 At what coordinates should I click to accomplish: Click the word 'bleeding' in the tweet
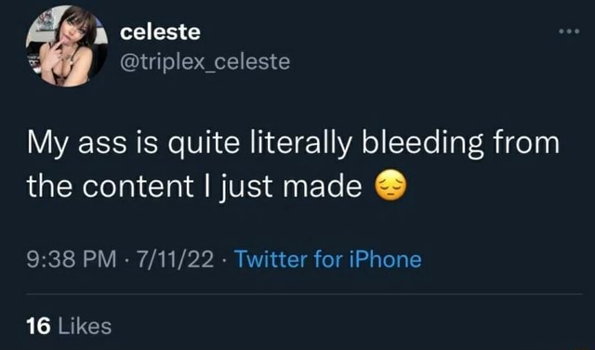[423, 145]
